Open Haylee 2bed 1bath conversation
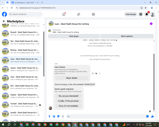The width and height of the screenshot is (159, 127). [x=21, y=96]
